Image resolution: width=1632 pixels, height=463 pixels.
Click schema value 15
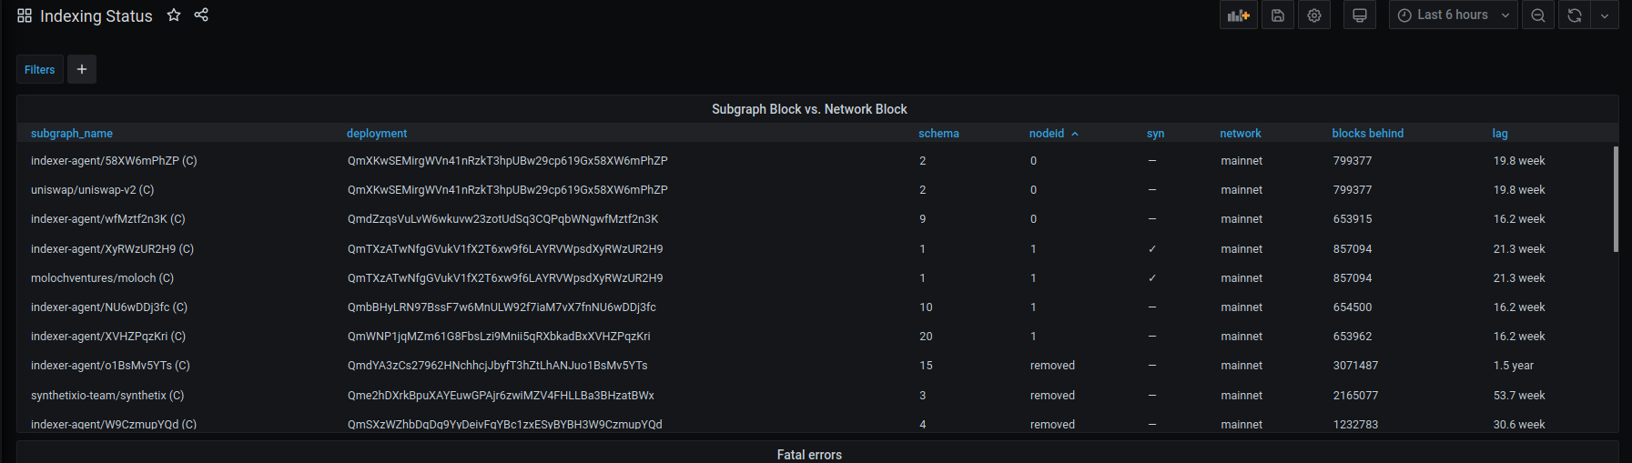click(x=926, y=366)
